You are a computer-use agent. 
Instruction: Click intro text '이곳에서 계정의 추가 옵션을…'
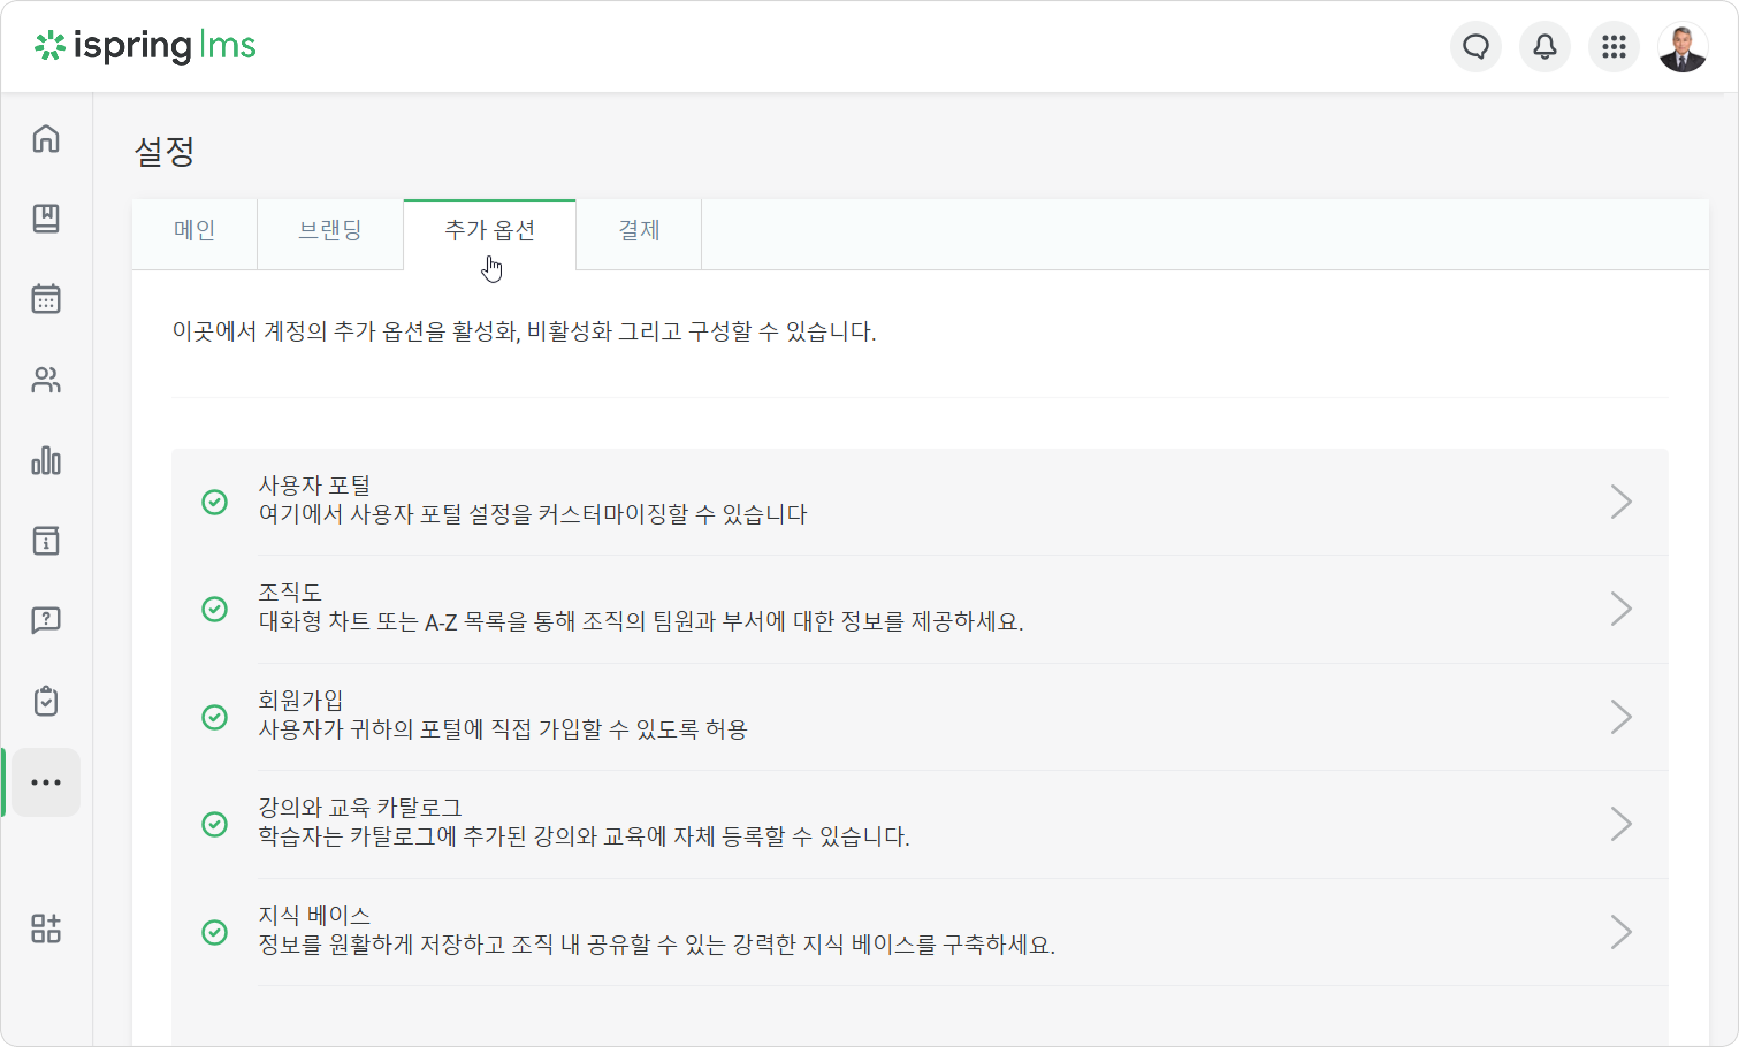coord(524,331)
